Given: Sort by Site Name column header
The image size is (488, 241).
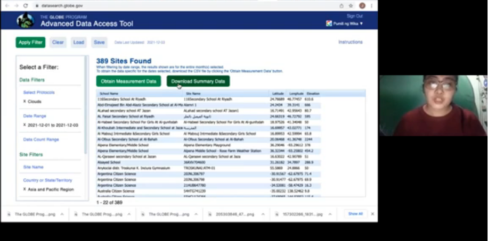Looking at the screenshot, I should coord(193,94).
